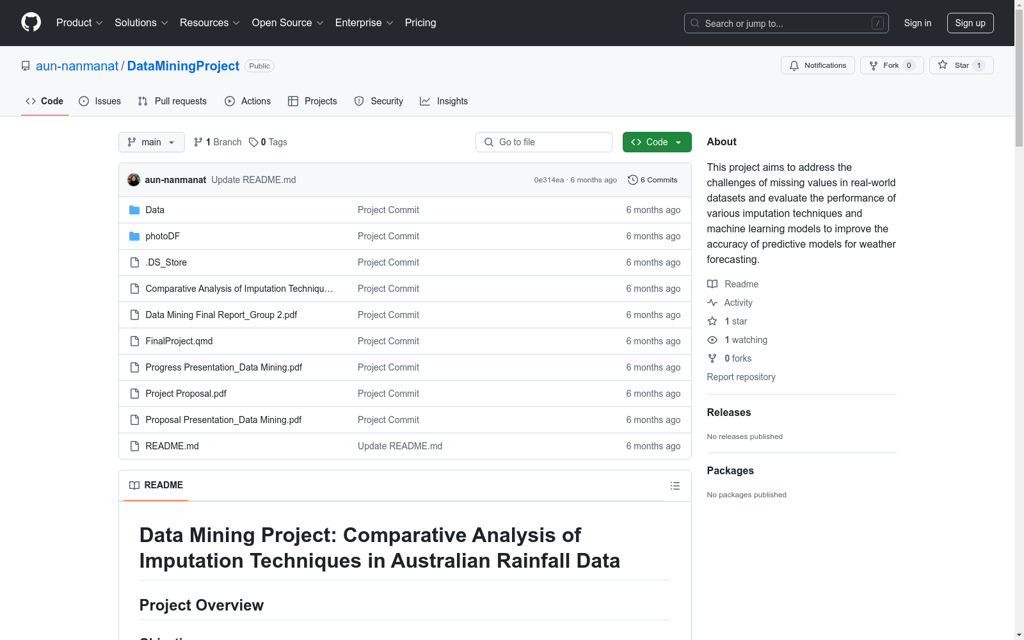Focus the Search or jump to field
Viewport: 1024px width, 640px height.
pyautogui.click(x=786, y=23)
